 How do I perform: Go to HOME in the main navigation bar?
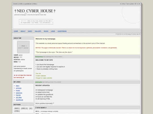click(16, 31)
